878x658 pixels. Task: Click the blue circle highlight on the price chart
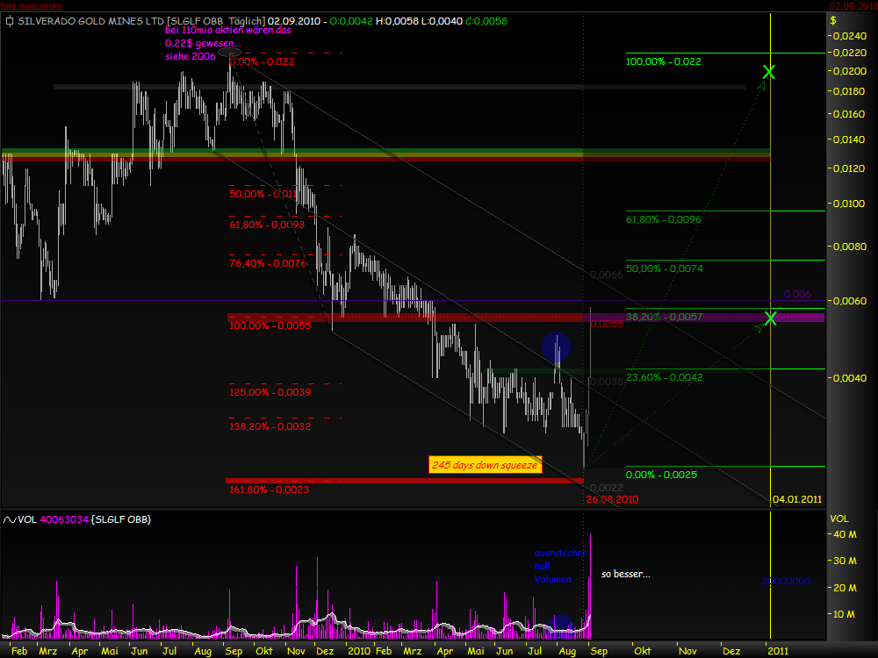[x=557, y=347]
